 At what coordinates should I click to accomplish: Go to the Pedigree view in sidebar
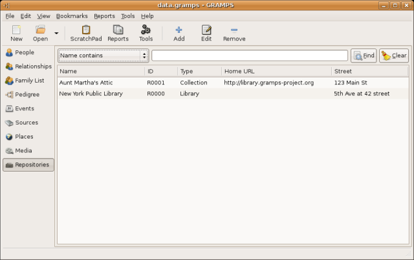tap(28, 95)
